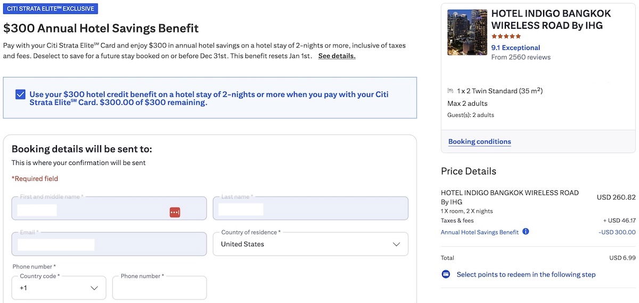Click the bed icon next to Twin Standard

click(450, 91)
